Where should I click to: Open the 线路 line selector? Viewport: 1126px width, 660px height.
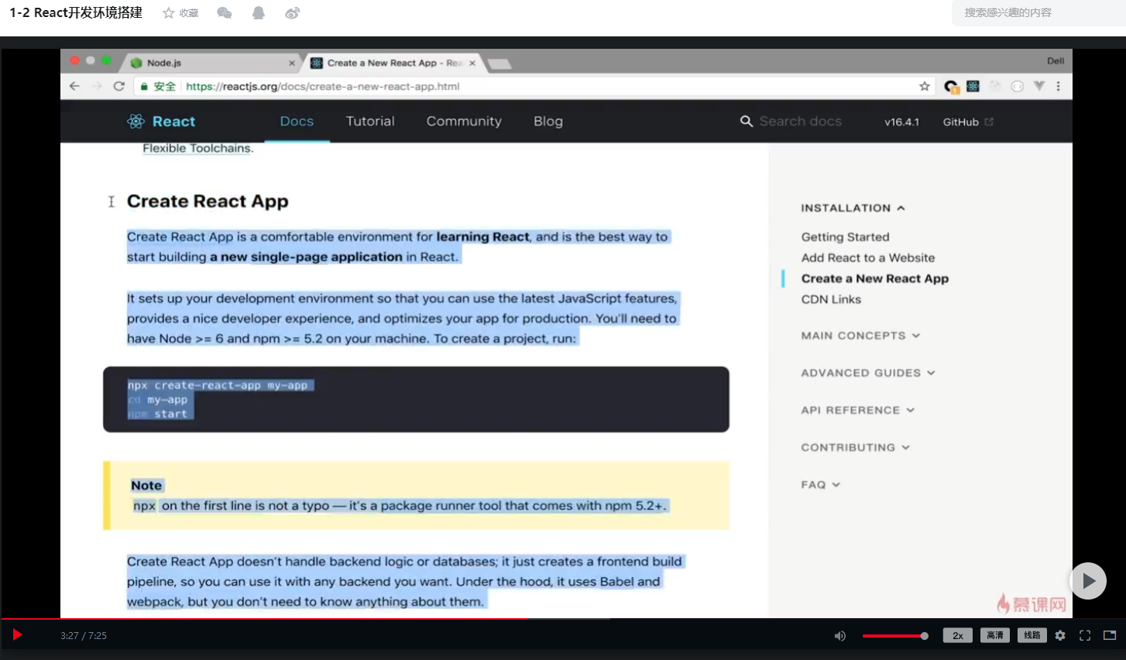(1032, 636)
